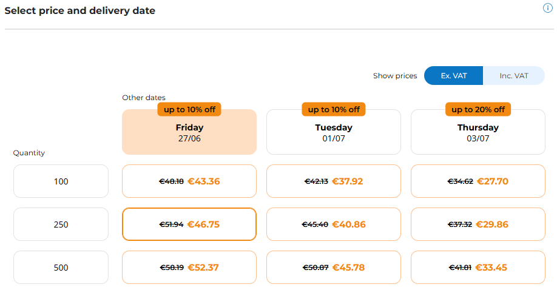Select Thursday 03/07 delivery date

pyautogui.click(x=478, y=133)
